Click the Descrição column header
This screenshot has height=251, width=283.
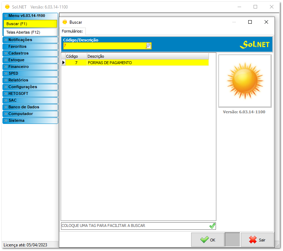pyautogui.click(x=148, y=56)
